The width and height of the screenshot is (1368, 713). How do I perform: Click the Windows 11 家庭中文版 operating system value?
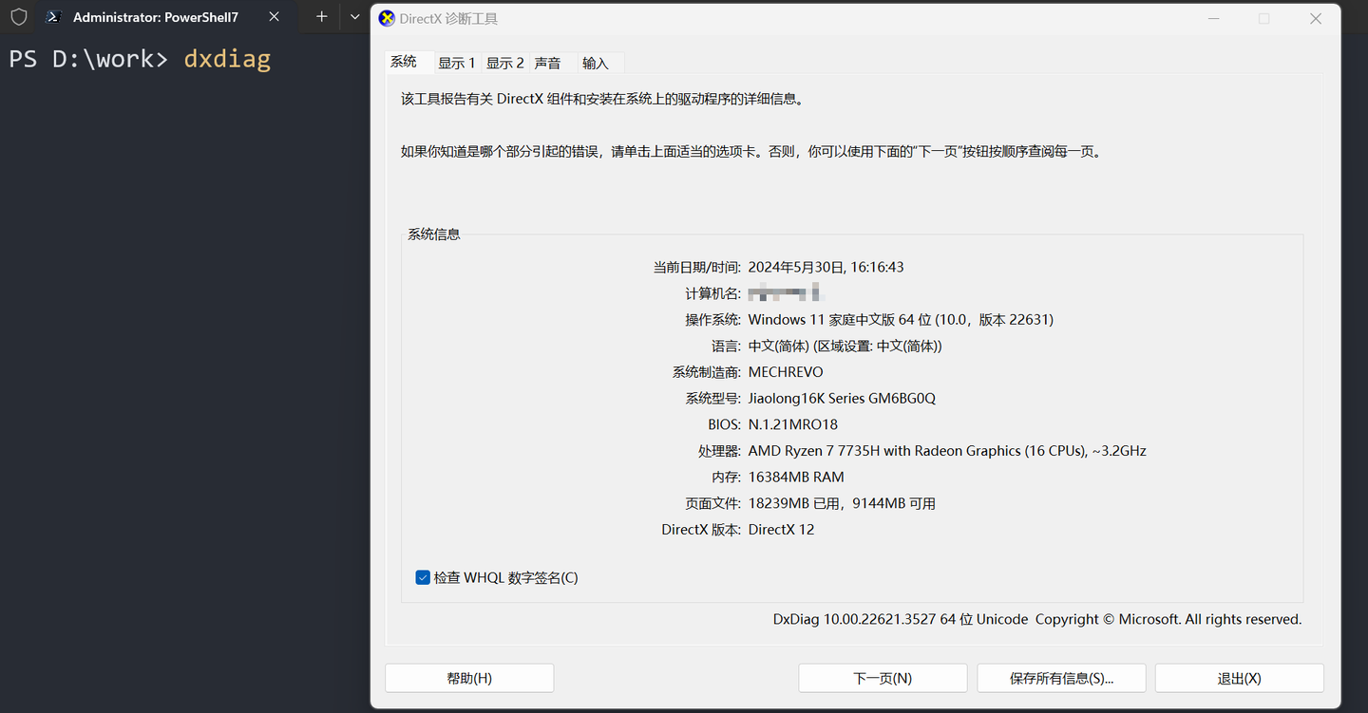pos(901,320)
